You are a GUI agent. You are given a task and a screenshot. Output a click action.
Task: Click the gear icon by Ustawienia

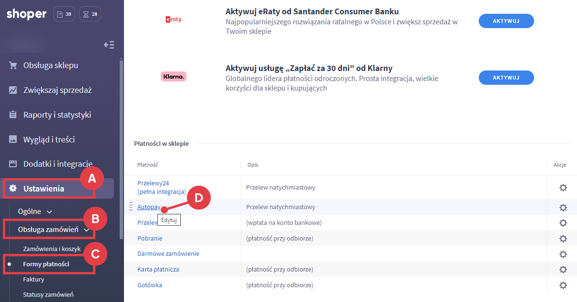13,189
